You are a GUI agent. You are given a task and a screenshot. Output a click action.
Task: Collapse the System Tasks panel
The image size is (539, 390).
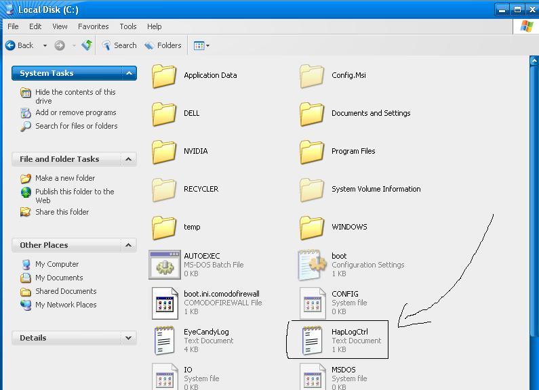(x=129, y=73)
